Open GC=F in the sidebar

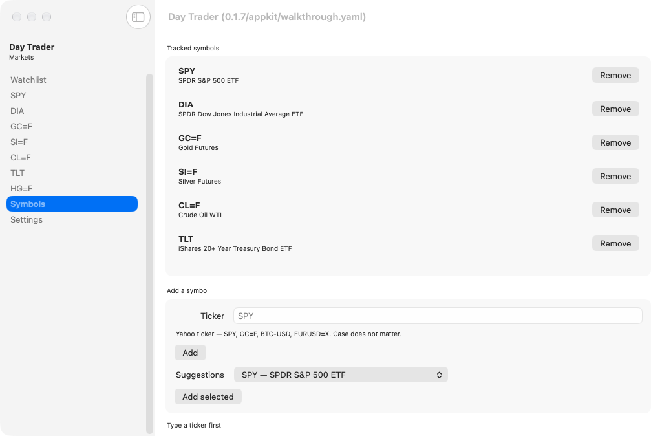tap(72, 126)
